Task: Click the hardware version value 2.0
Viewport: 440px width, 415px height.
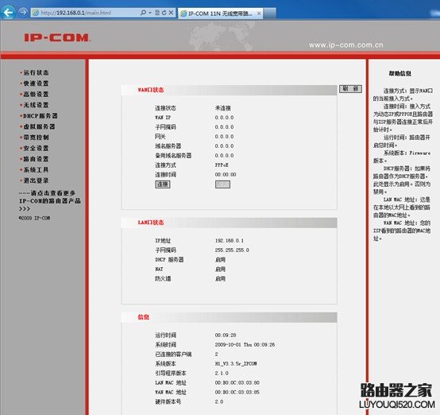Action: 219,401
